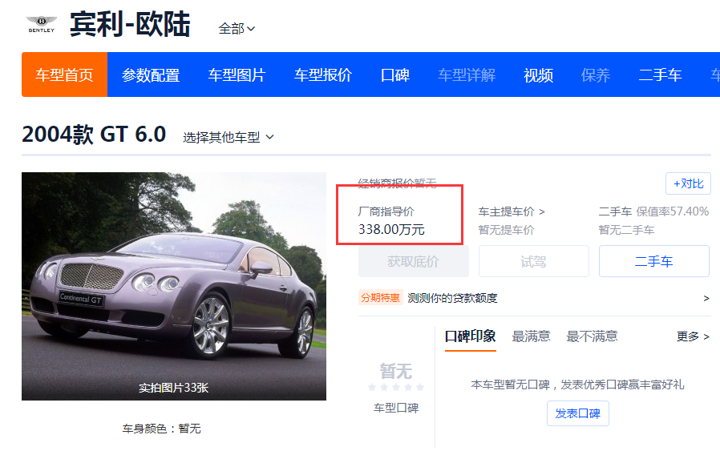720x455 pixels.
Task: Click the 厂商指导价 338.00万元 text
Action: (391, 220)
